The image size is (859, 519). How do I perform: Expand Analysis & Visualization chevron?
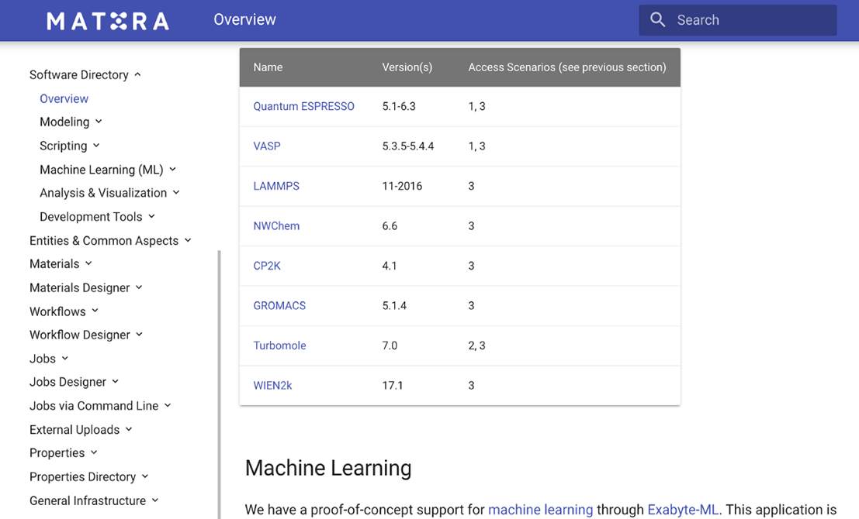coord(176,193)
